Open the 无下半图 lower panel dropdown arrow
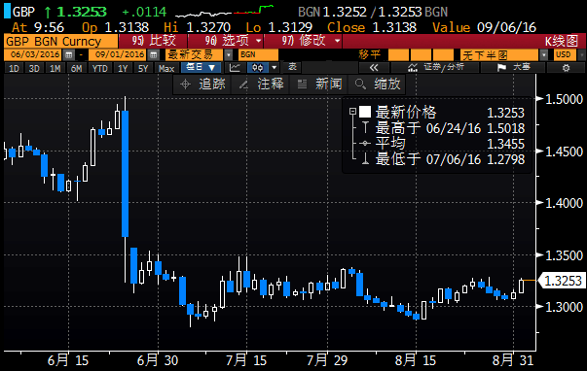The image size is (587, 371). 544,55
